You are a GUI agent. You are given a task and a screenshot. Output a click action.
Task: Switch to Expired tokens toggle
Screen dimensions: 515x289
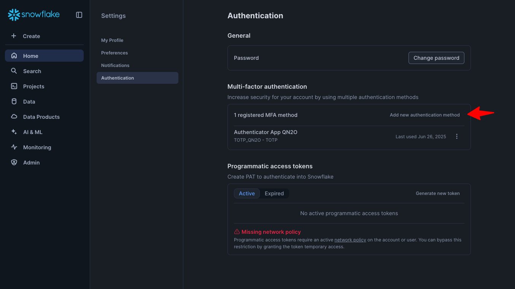pos(274,193)
